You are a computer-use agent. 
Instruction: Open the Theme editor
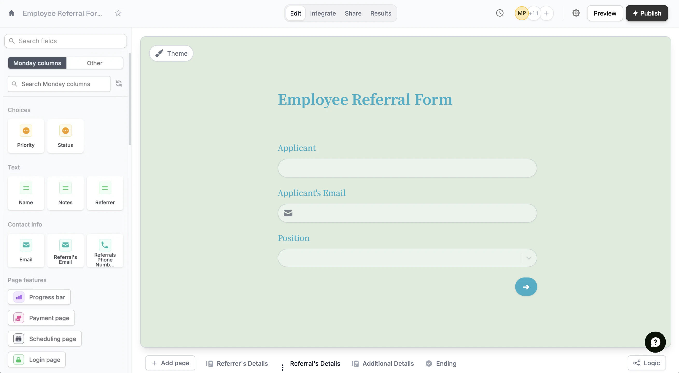pyautogui.click(x=171, y=53)
